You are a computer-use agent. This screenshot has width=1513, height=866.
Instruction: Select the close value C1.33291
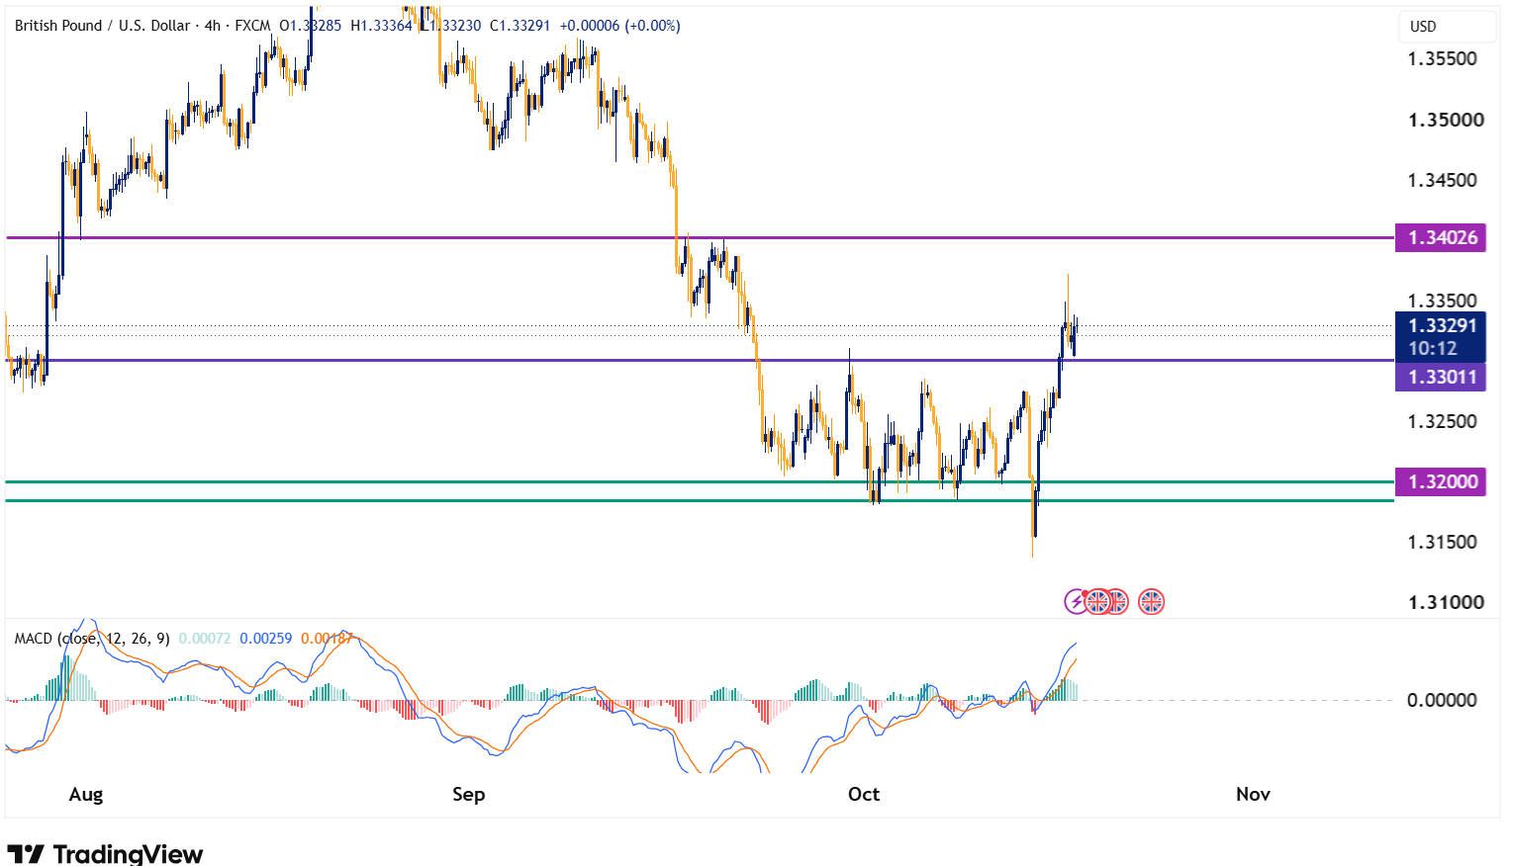pos(520,26)
